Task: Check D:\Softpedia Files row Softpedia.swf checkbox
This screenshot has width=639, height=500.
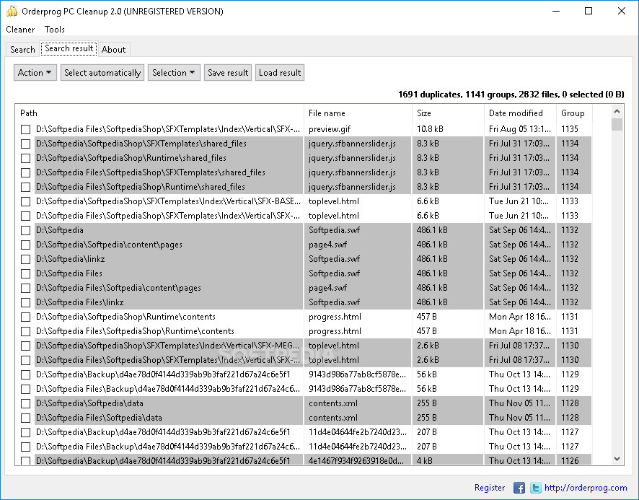Action: click(x=26, y=273)
